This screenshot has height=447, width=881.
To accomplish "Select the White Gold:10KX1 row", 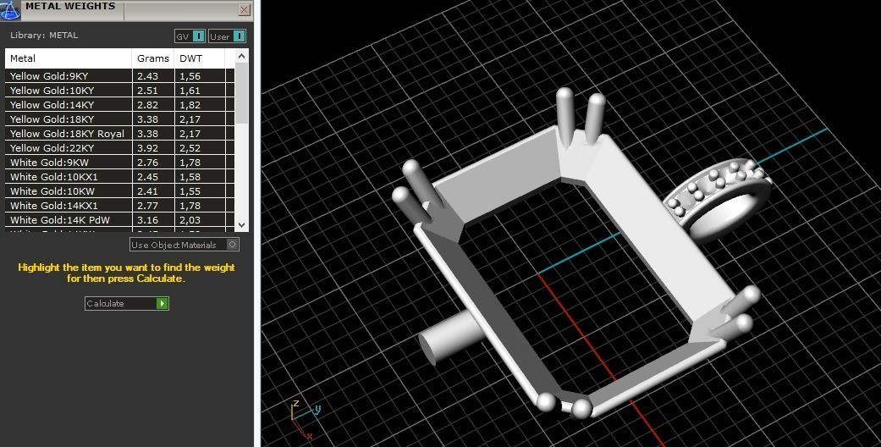I will pos(119,177).
